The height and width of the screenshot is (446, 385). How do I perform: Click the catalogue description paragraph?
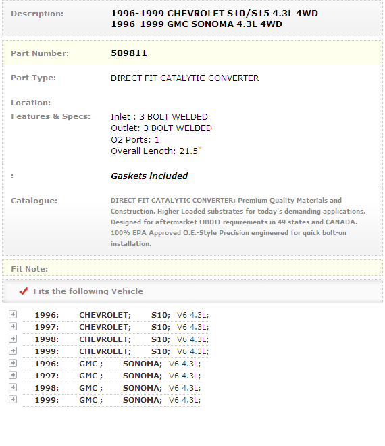[x=238, y=222]
